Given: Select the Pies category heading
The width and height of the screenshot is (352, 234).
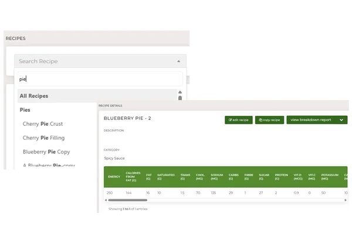Looking at the screenshot, I should 25,110.
